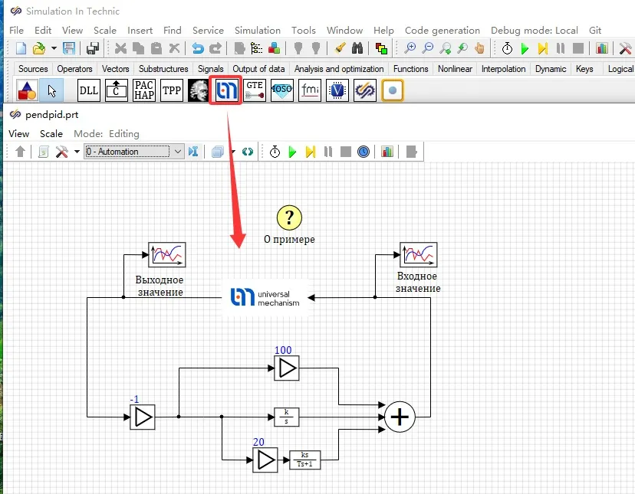
Task: Select the GTE block icon
Action: (x=255, y=90)
